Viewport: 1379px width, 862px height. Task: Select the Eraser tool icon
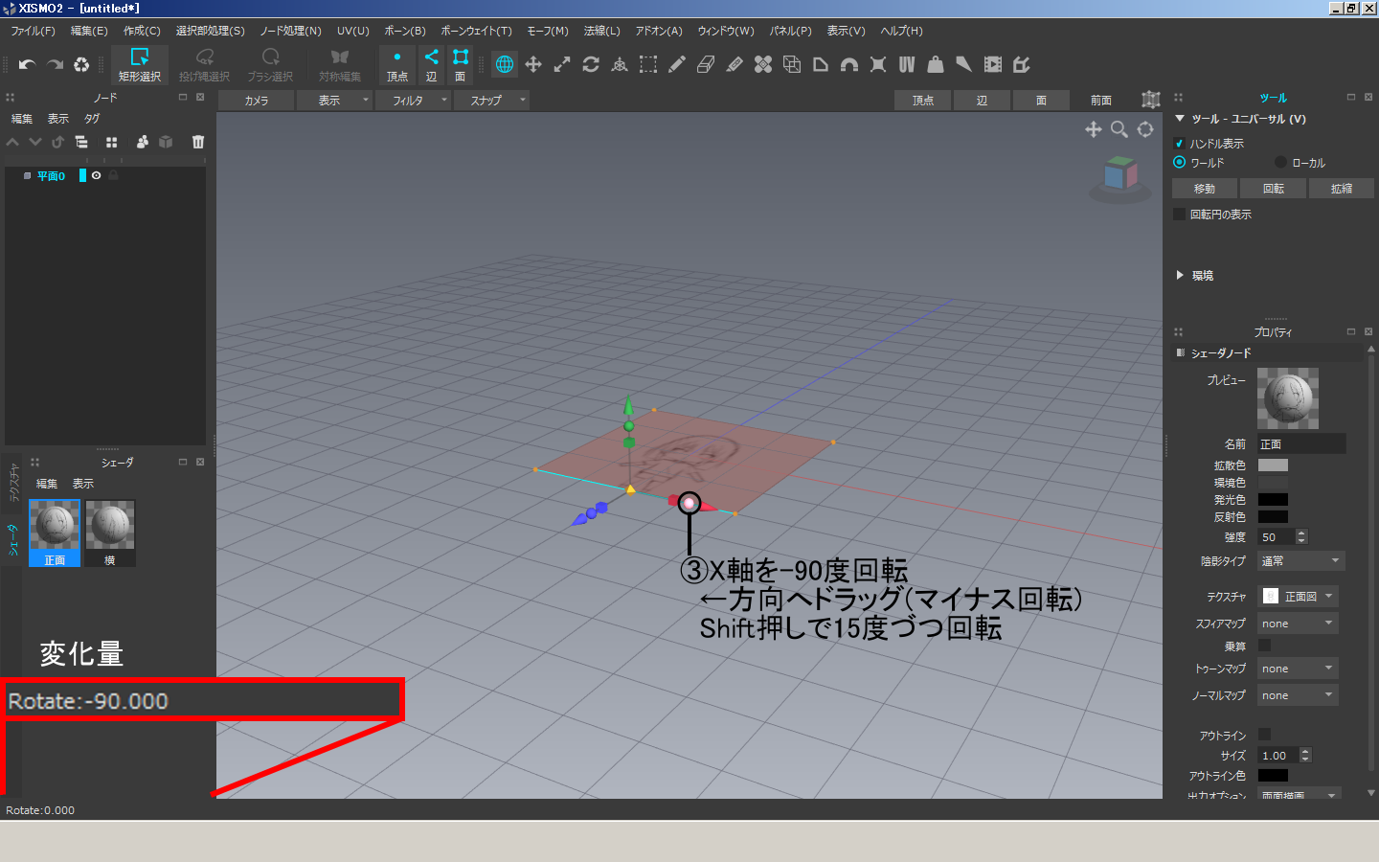coord(706,64)
